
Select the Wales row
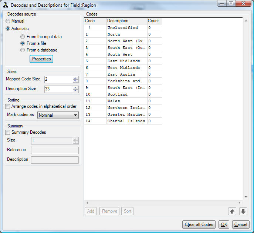(123, 101)
